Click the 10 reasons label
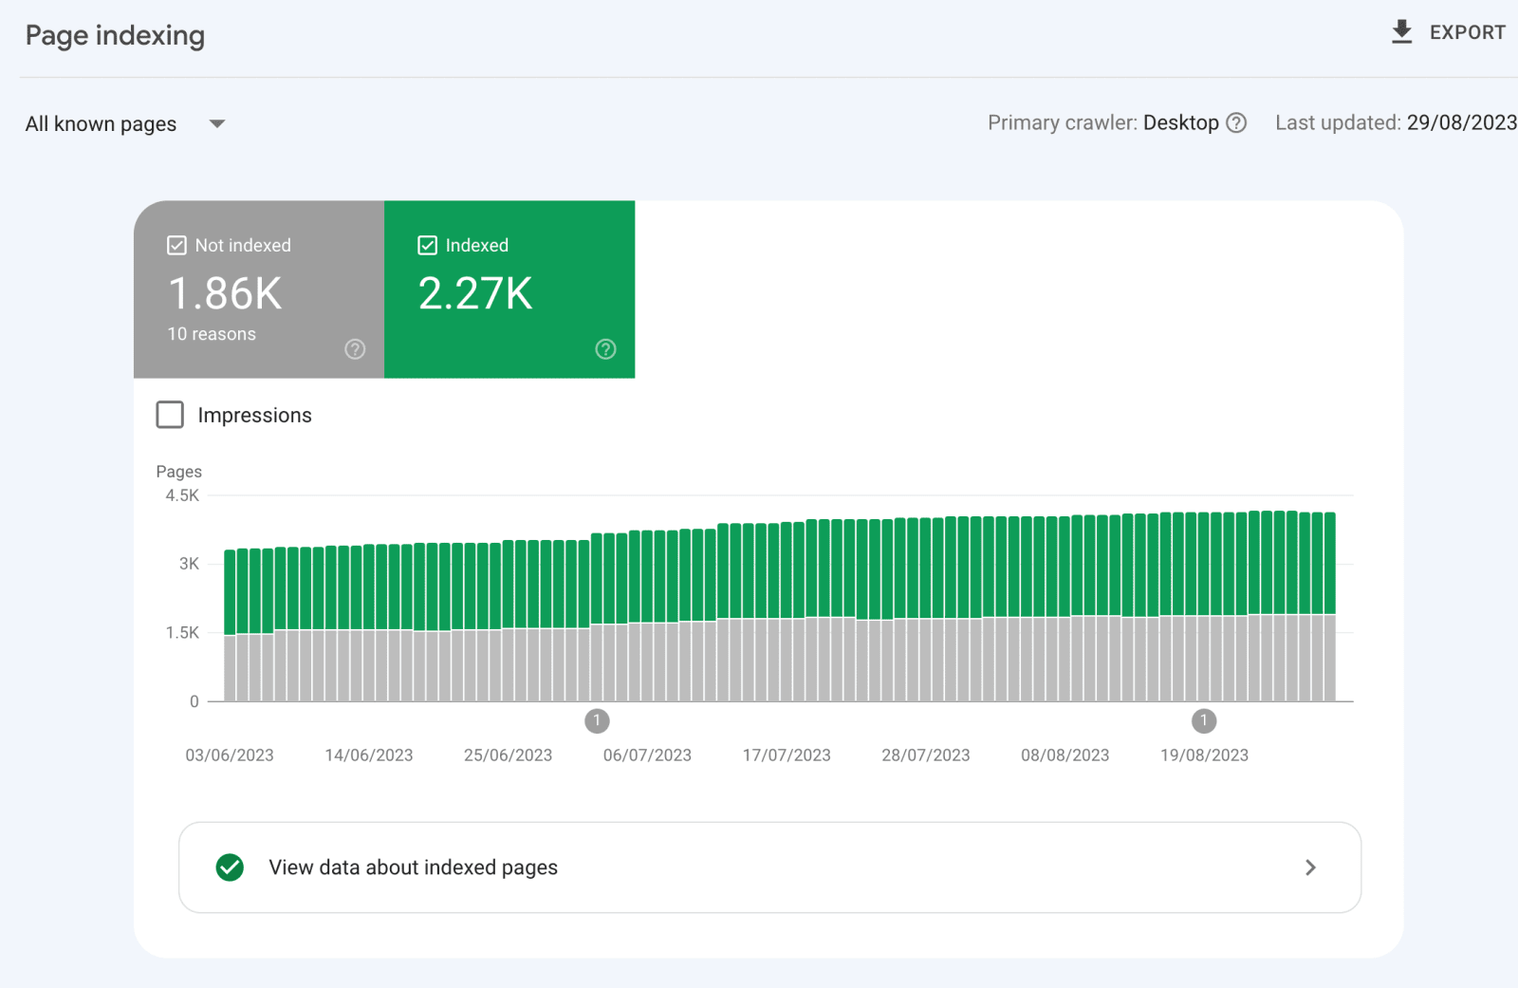 coord(212,334)
